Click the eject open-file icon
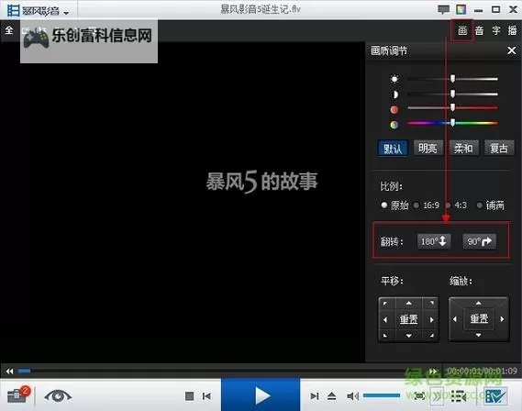The width and height of the screenshot is (522, 411). (x=331, y=396)
